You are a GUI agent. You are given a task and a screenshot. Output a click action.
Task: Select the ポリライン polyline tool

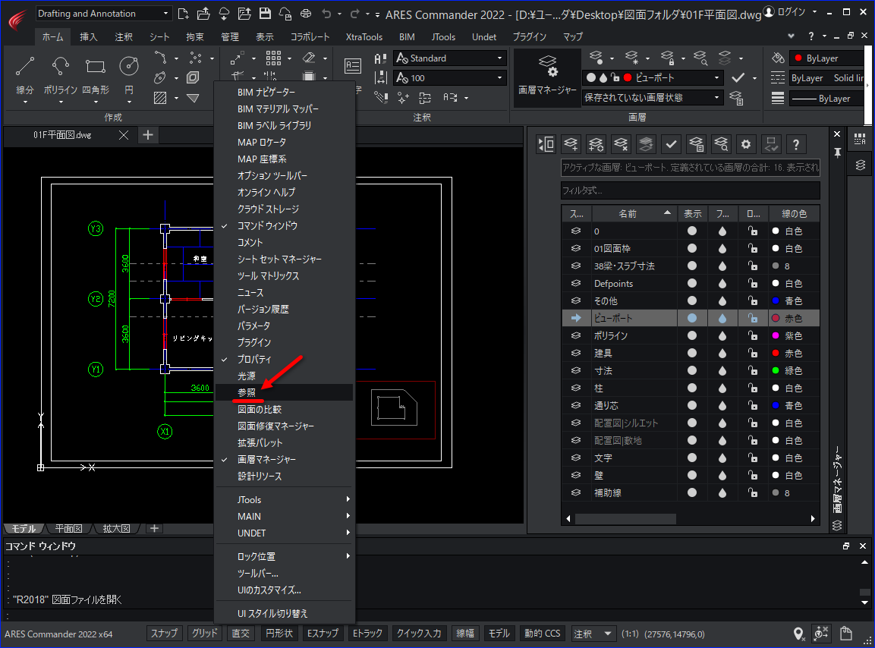point(60,75)
